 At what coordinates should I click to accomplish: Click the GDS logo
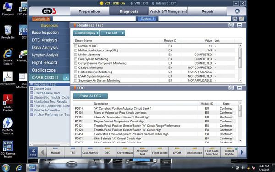click(x=49, y=11)
